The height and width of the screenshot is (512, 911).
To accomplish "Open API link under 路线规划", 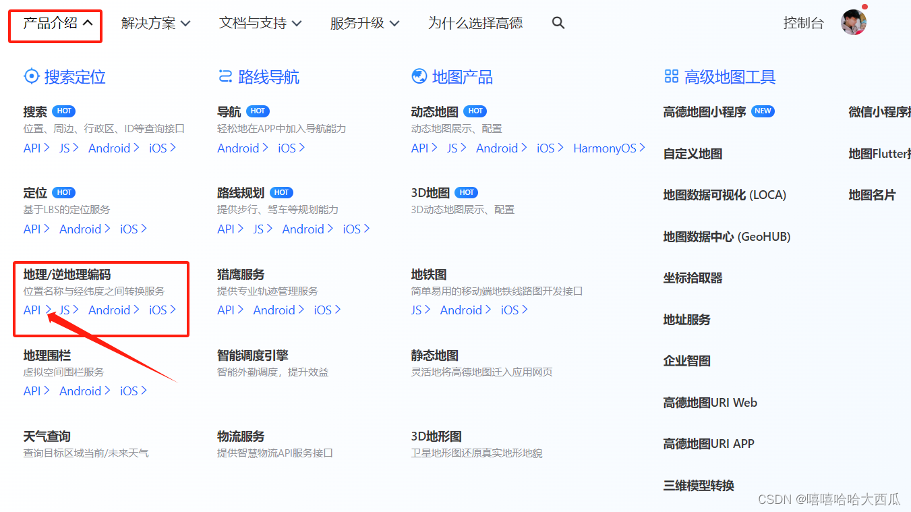I will coord(231,229).
